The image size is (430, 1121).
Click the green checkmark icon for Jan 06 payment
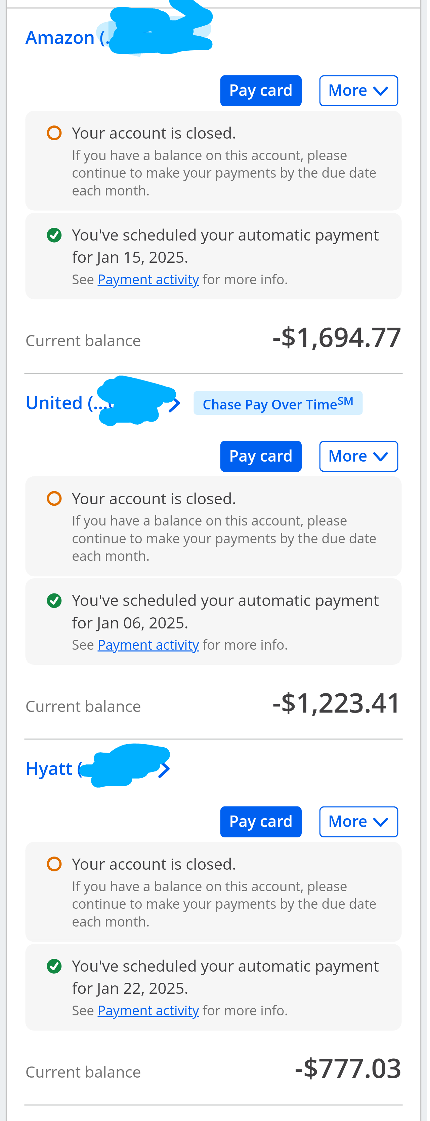pos(54,601)
